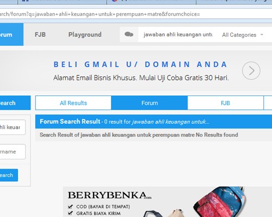Click the backpack image in Berrybenka ad

coord(219,202)
